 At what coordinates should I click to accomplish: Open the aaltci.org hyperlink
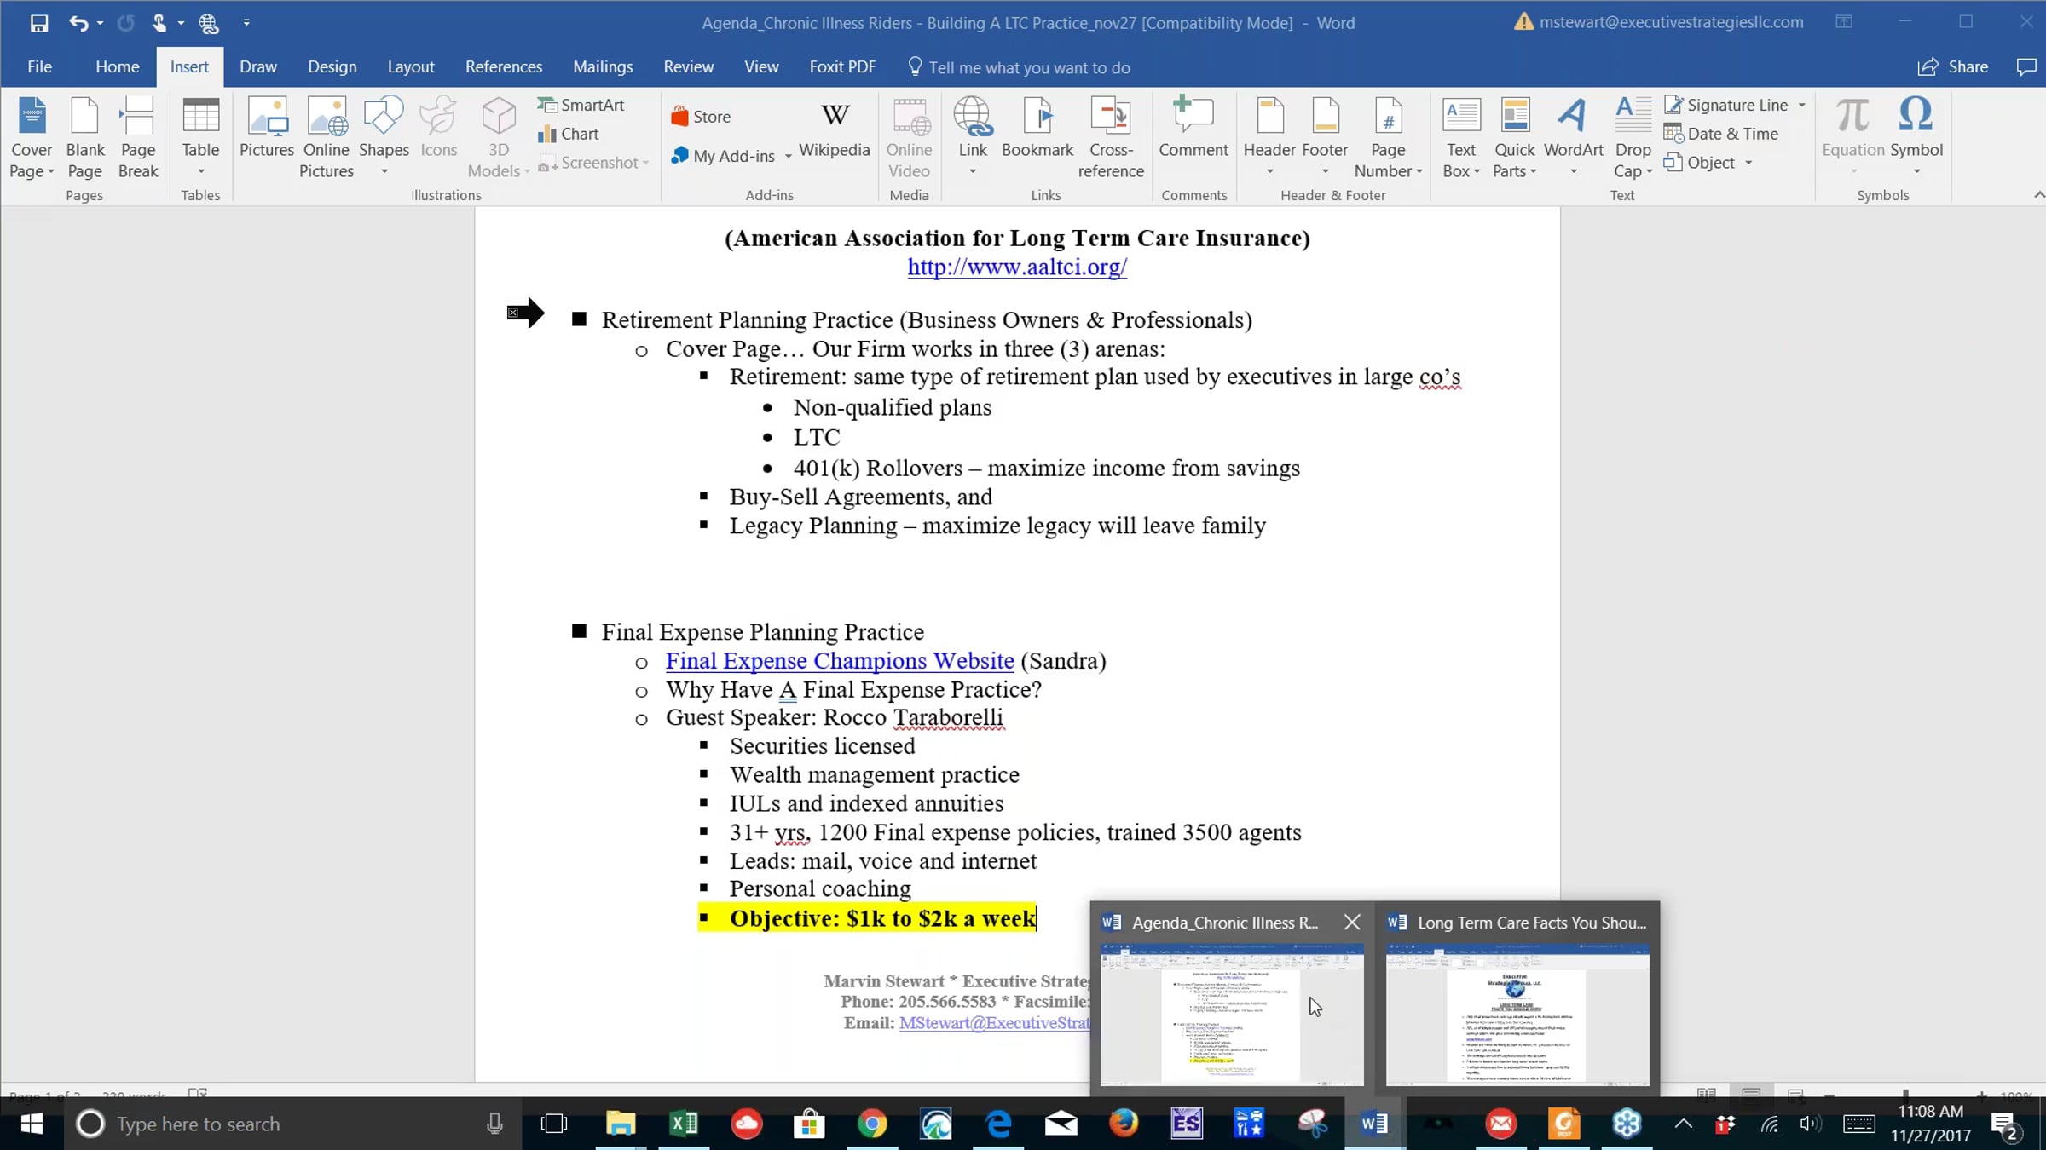[1017, 267]
